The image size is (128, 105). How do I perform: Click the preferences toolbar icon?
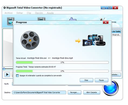tap(102, 19)
